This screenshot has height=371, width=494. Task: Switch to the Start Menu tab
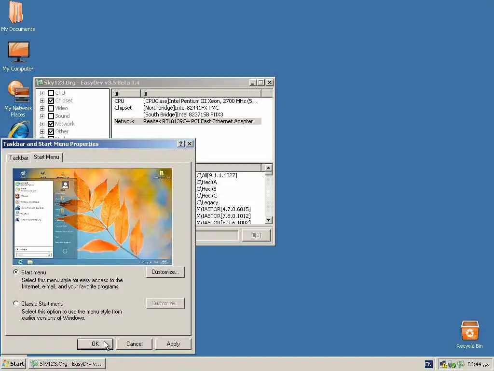point(46,157)
